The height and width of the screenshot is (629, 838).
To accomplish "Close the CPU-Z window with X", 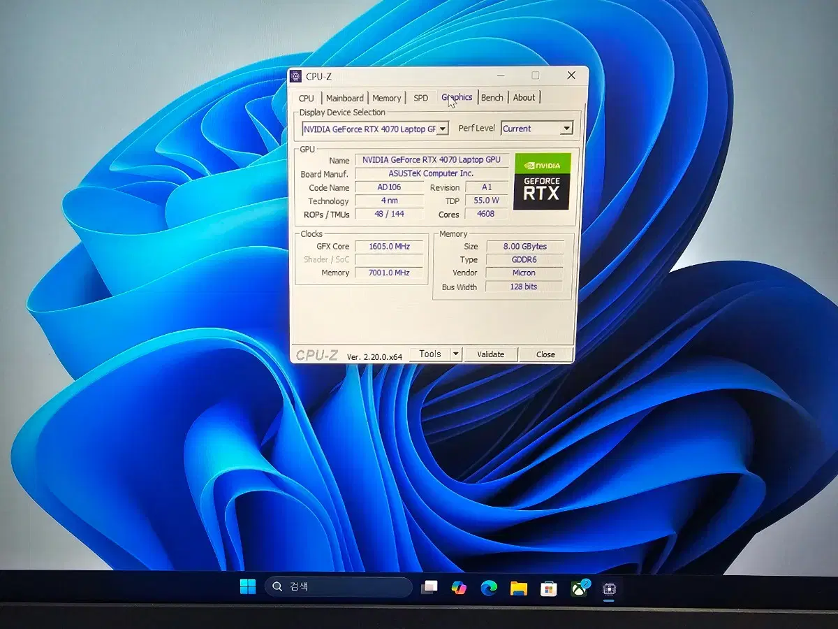I will (x=571, y=75).
